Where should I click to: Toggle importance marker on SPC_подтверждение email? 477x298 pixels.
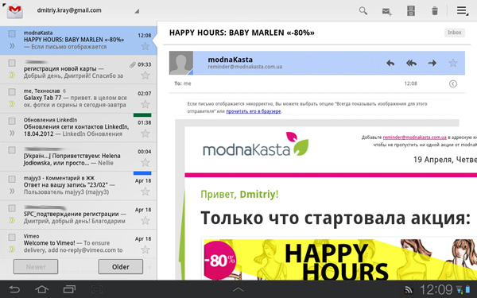[12, 220]
